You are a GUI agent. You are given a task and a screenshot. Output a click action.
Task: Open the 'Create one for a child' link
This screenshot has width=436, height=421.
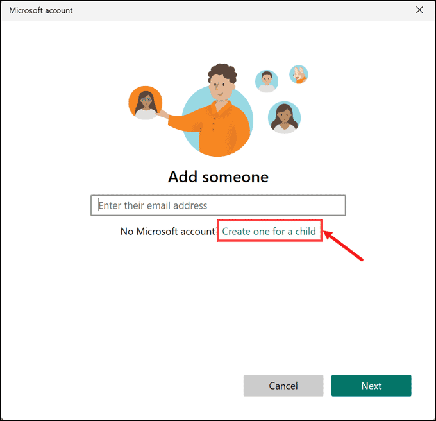pos(269,231)
